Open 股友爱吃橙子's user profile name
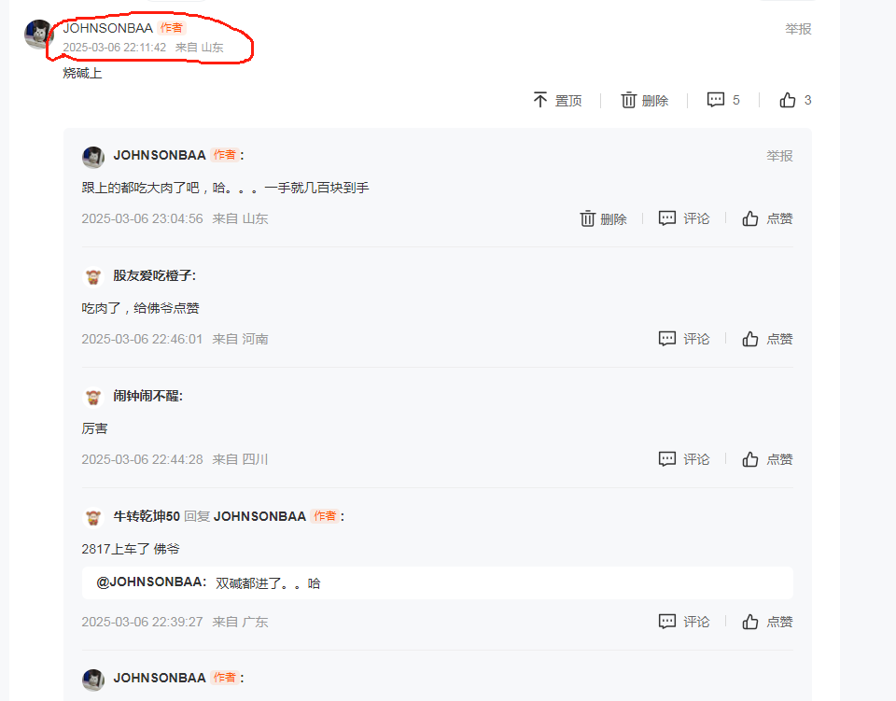This screenshot has width=896, height=701. tap(152, 276)
